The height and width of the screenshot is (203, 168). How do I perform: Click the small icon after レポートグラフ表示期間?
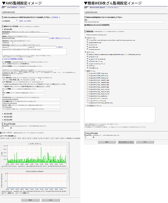point(15,136)
